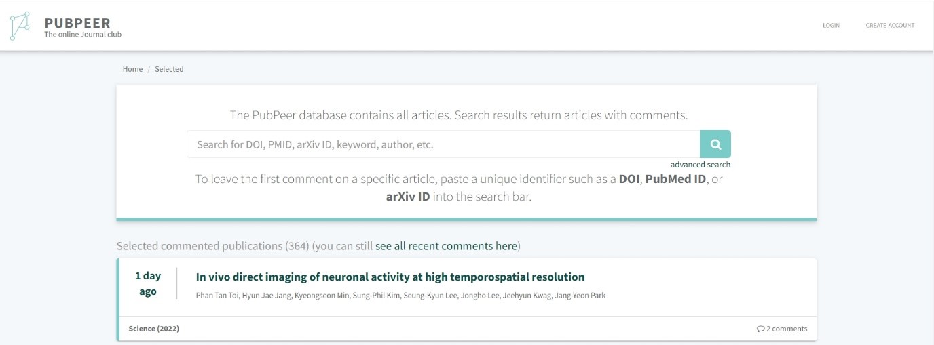Open the in vivo neuronal imaging article
Viewport: 934px width, 345px height.
point(390,277)
